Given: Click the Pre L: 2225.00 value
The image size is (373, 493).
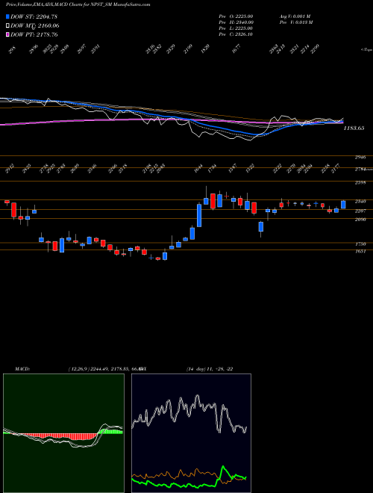Looking at the screenshot, I should tap(236, 28).
